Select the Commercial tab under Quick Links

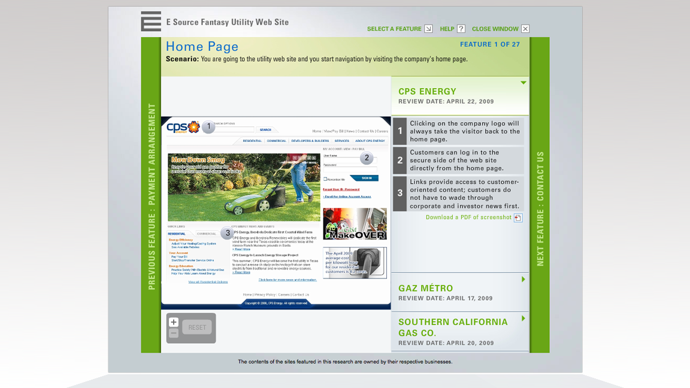coord(207,234)
